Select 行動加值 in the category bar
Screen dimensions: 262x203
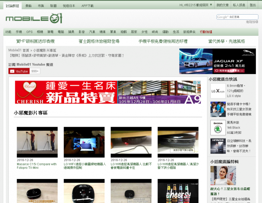206,32
